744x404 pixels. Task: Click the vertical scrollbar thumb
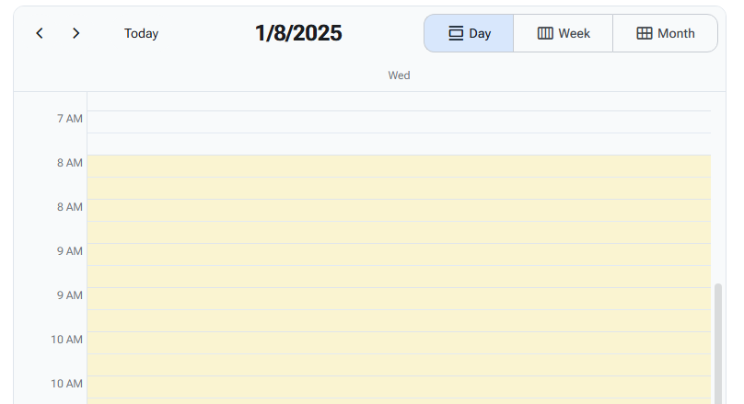(x=718, y=341)
